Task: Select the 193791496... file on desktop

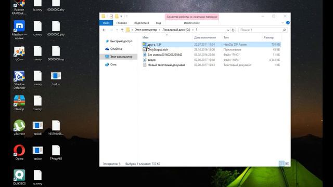Action: pos(56,128)
